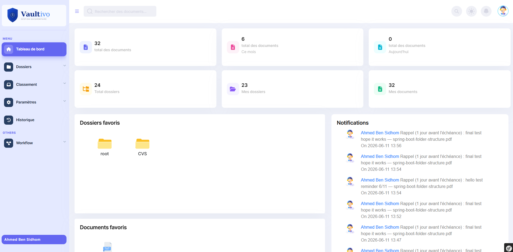The image size is (513, 252).
Task: Click the 32 total des documents card
Action: click(x=145, y=47)
